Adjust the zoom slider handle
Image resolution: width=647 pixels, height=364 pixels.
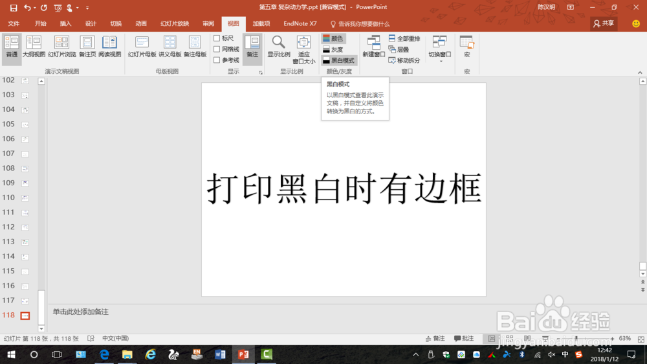click(x=576, y=338)
